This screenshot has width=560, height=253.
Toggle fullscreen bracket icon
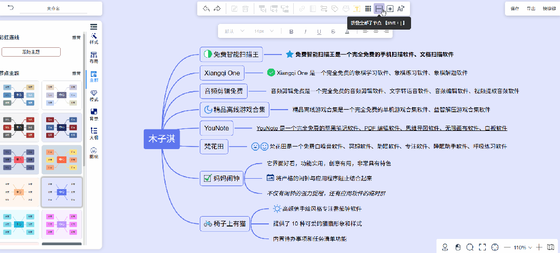tap(483, 247)
